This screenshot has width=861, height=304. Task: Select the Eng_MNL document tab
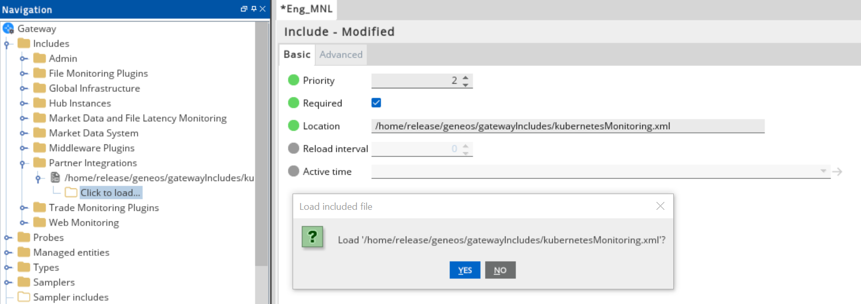[x=306, y=9]
